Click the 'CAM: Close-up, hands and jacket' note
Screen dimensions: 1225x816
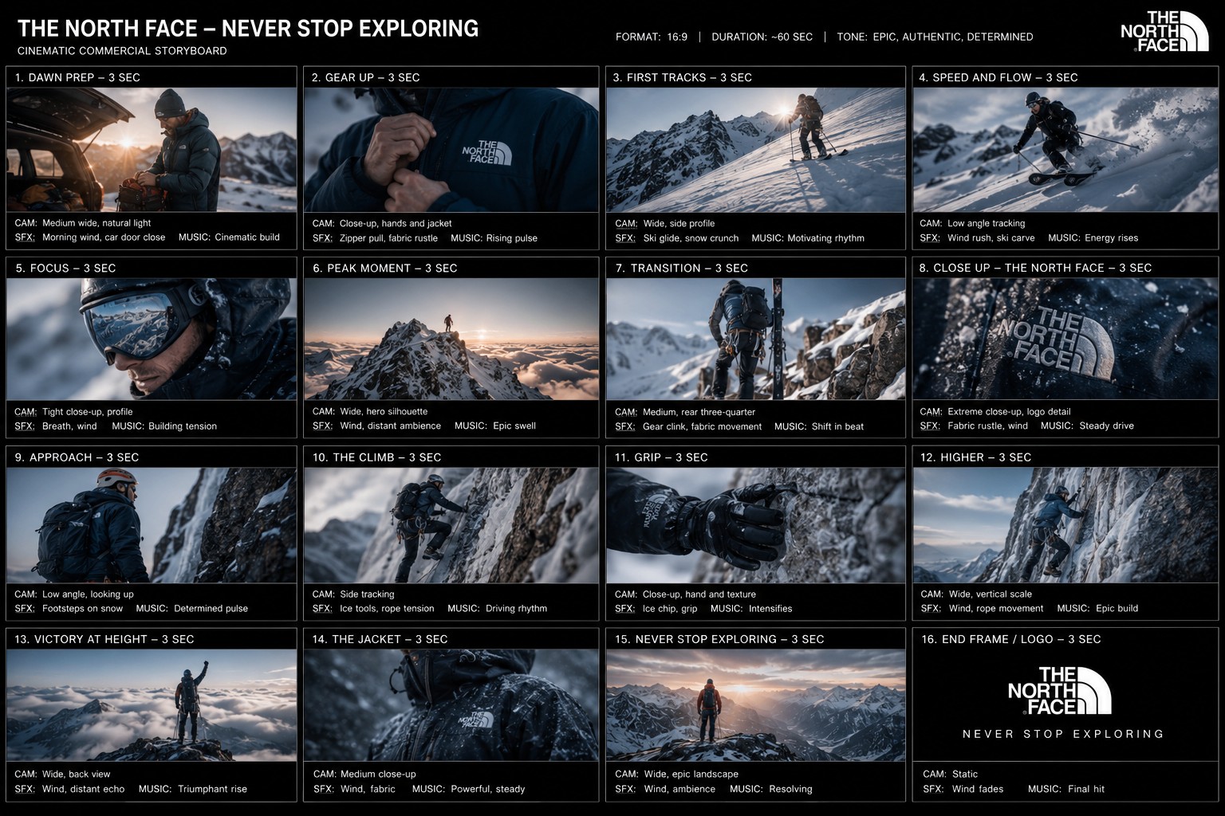(x=382, y=223)
